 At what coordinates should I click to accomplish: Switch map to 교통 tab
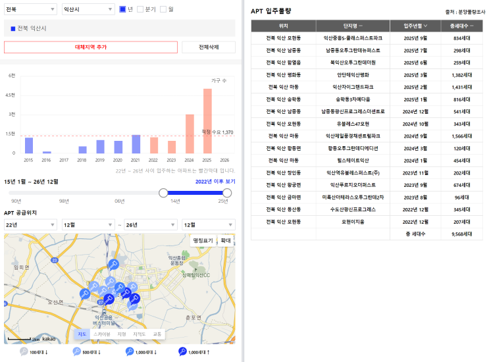point(157,334)
